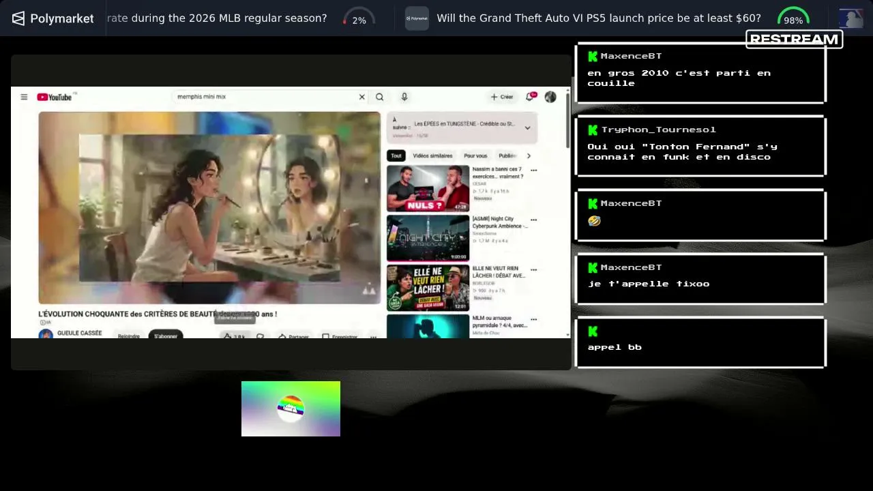This screenshot has height=491, width=873.
Task: Click the 'Tonton Fernand' chat message text
Action: 682,151
